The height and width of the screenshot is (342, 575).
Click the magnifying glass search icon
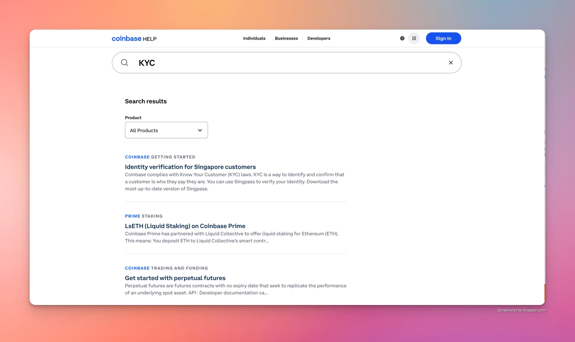point(125,63)
